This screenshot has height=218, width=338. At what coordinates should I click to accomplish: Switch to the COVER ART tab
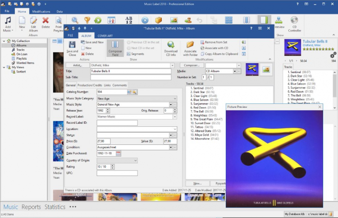tap(105, 36)
